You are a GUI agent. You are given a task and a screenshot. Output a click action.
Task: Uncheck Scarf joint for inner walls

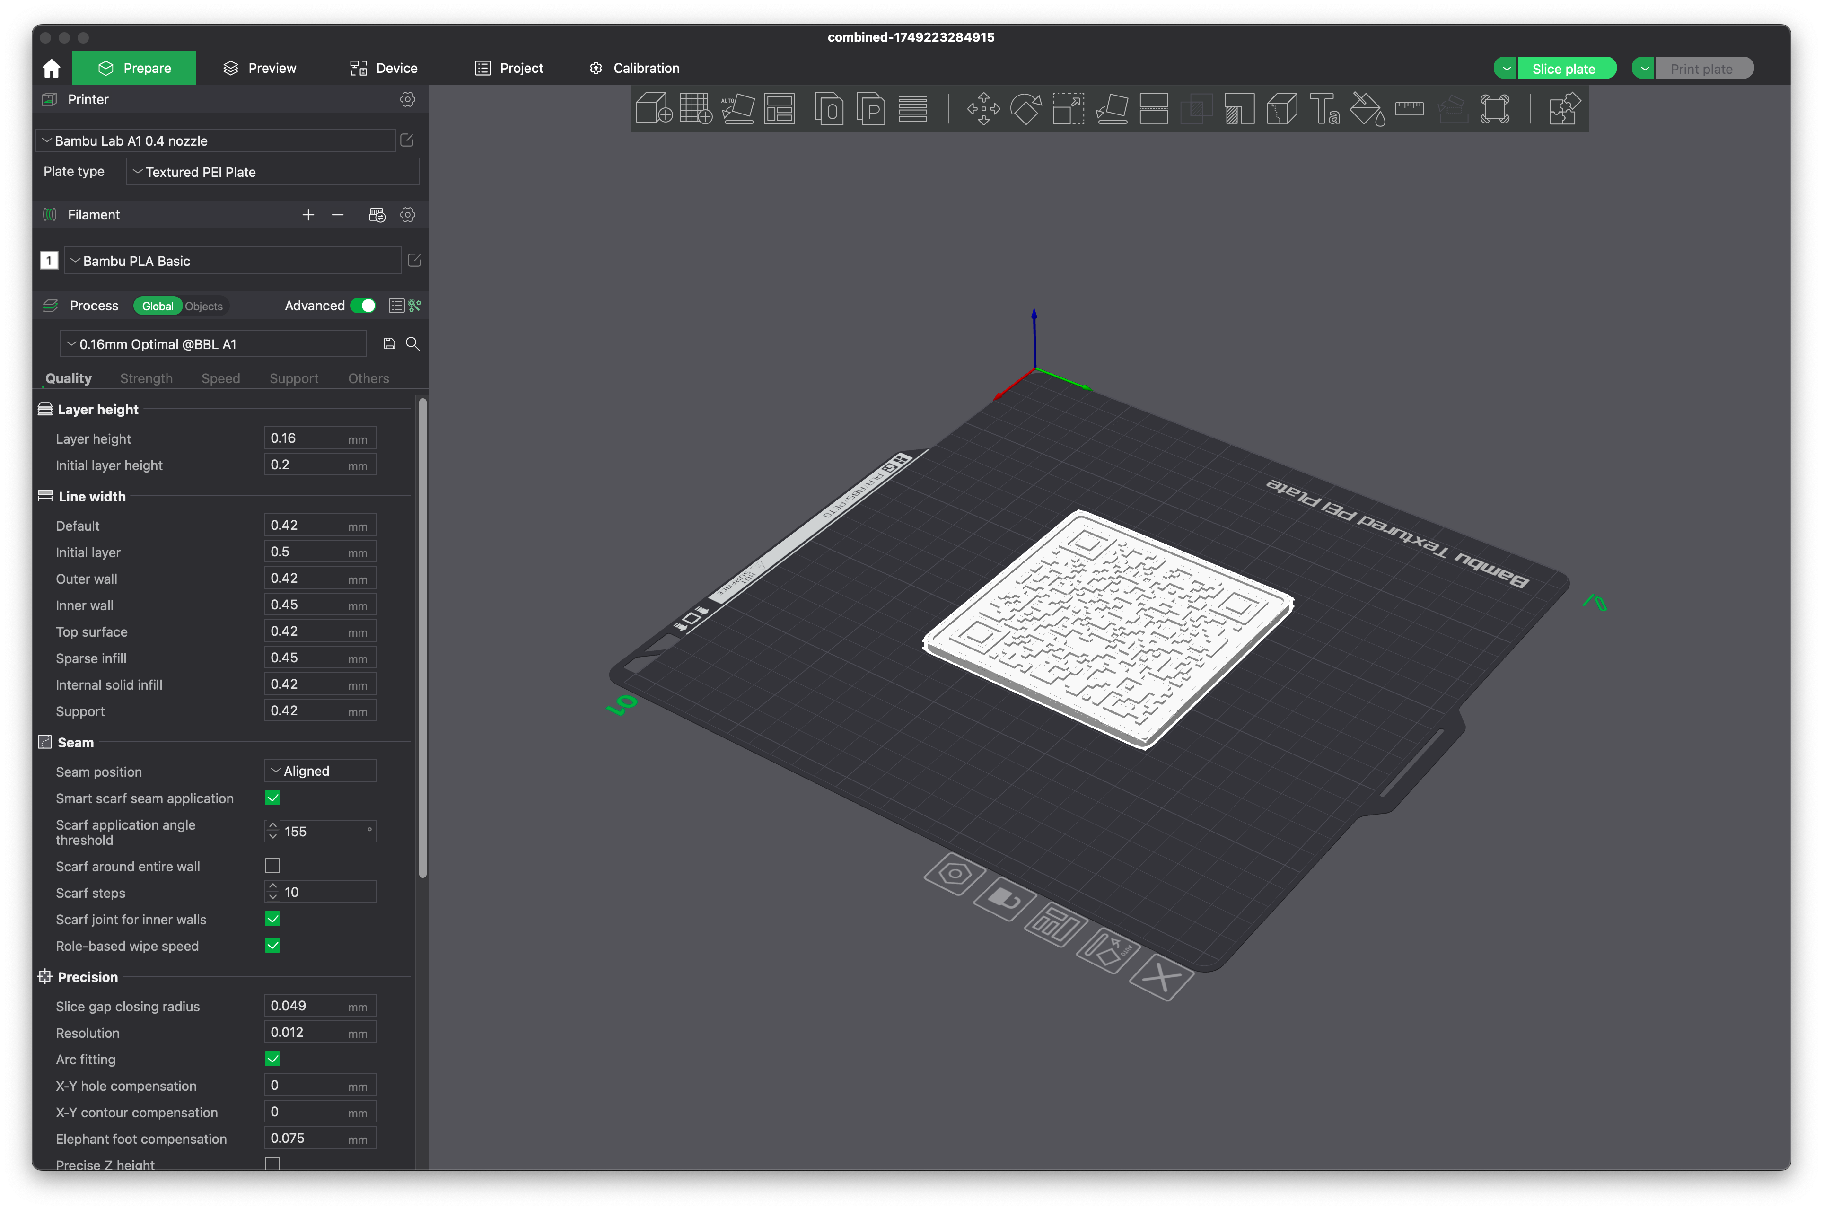click(272, 919)
